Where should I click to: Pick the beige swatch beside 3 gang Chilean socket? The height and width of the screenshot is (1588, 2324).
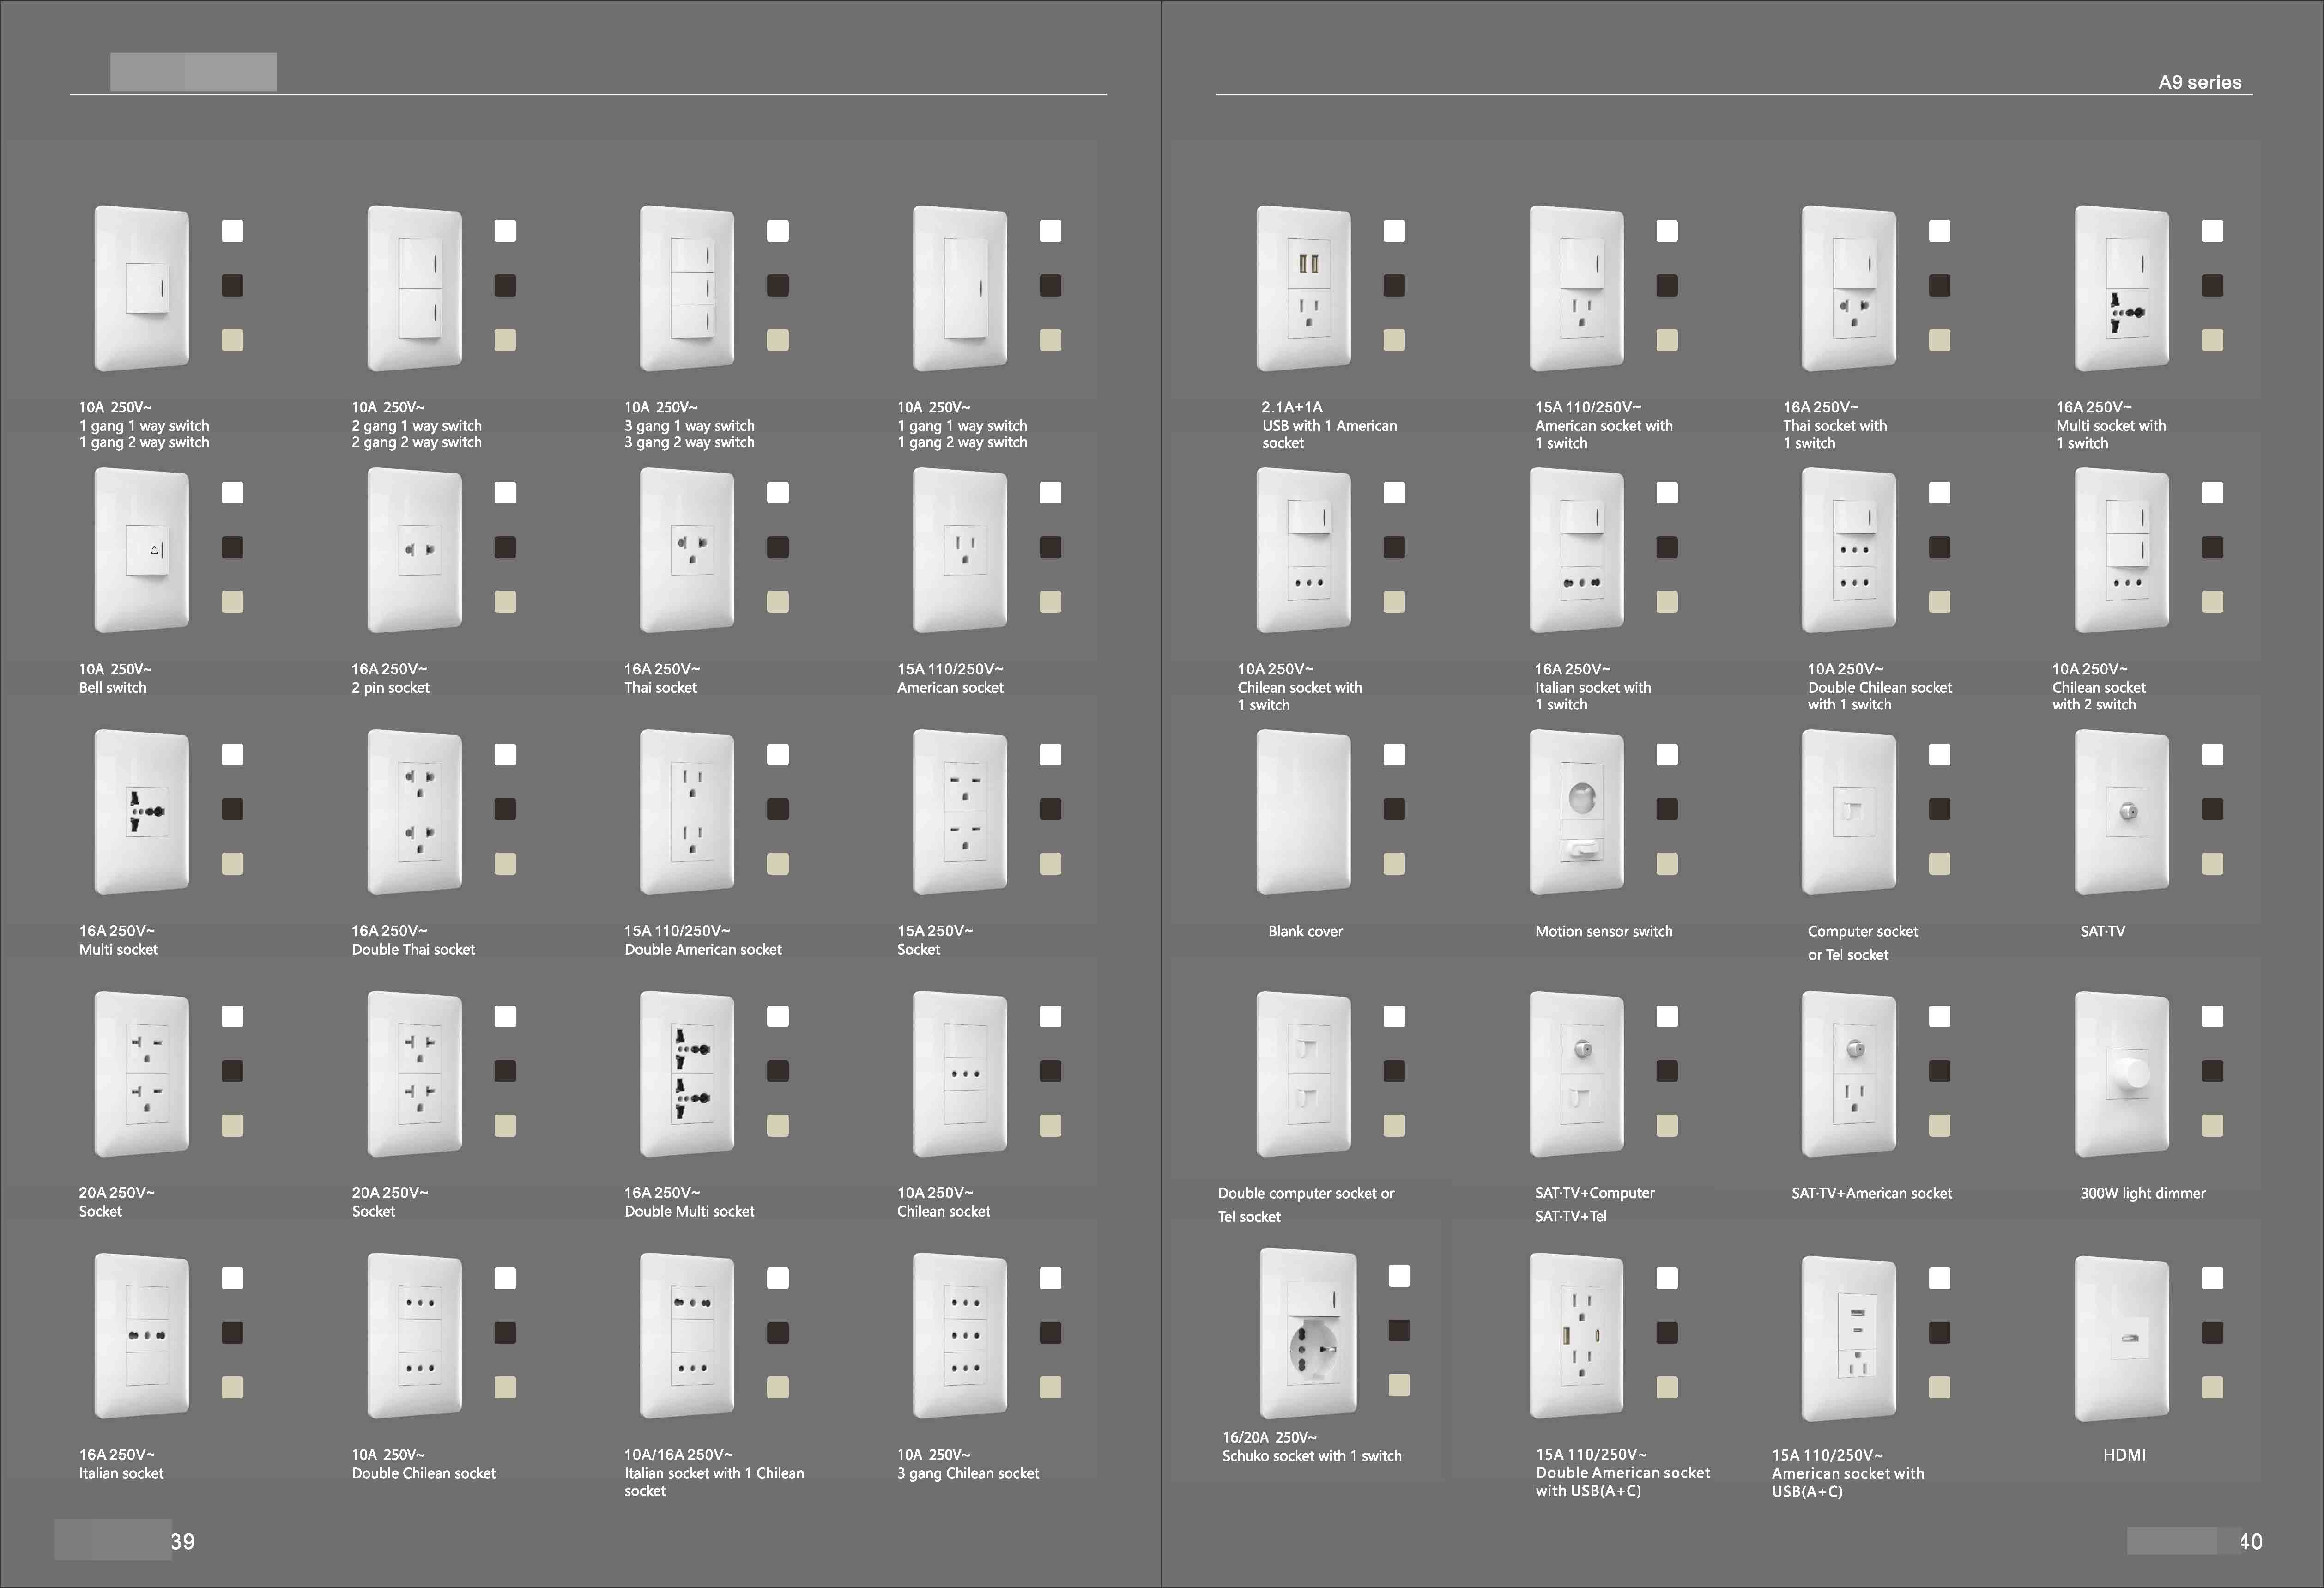pyautogui.click(x=1050, y=1387)
